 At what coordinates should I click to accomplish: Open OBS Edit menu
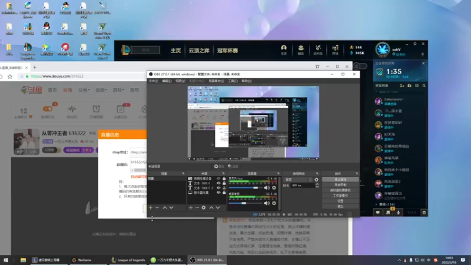[x=167, y=81]
